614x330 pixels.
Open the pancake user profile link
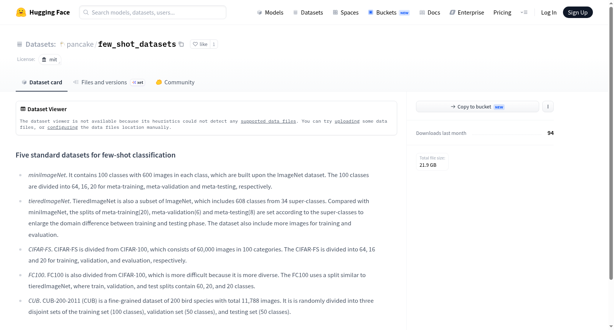[80, 44]
